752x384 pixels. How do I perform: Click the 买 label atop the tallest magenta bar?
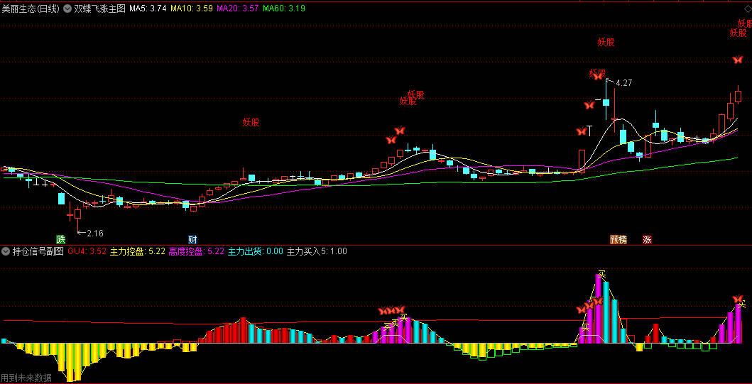click(x=602, y=275)
